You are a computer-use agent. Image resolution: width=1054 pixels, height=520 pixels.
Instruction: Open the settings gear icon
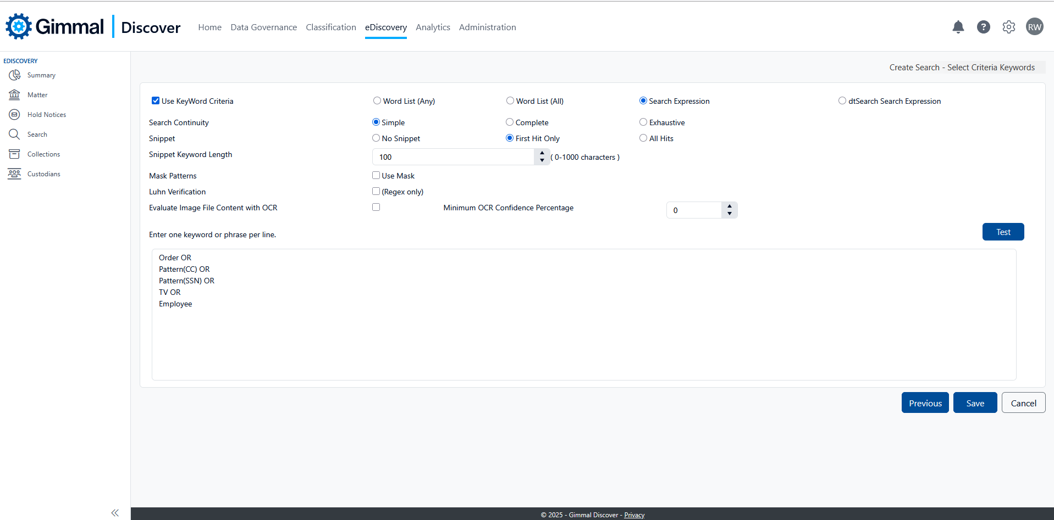[1008, 27]
